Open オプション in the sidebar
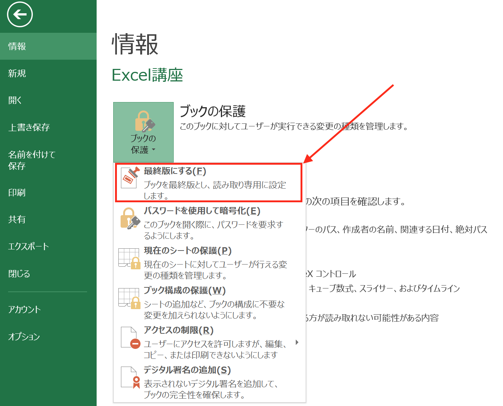This screenshot has height=406, width=503. pos(48,337)
